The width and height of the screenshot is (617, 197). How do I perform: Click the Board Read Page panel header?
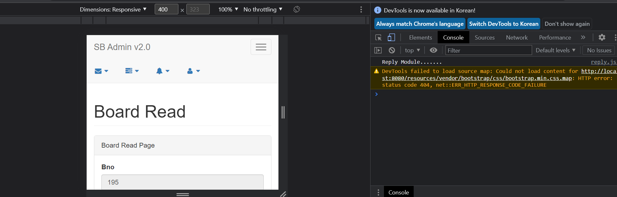183,145
